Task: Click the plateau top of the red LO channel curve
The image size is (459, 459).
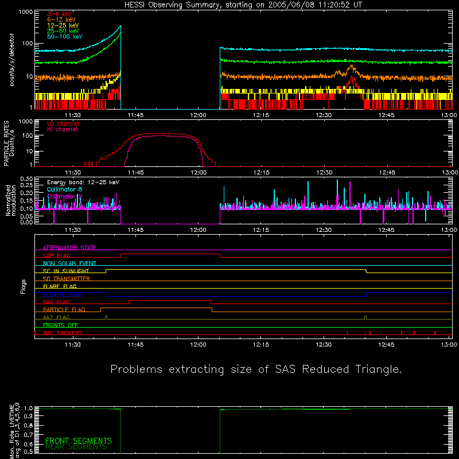Action: coord(160,134)
